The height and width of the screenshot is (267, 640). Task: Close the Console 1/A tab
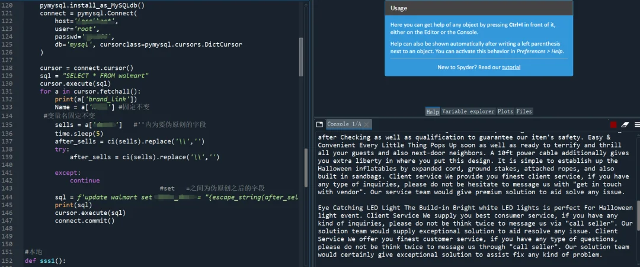click(367, 125)
